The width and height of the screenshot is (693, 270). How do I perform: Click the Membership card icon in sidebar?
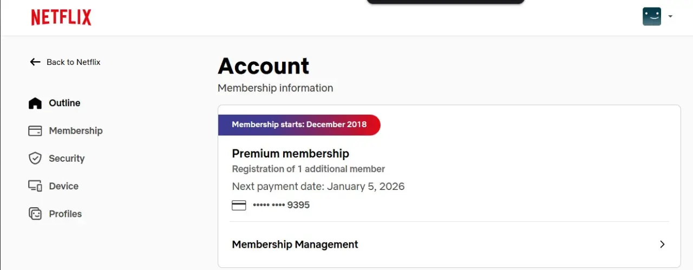35,130
